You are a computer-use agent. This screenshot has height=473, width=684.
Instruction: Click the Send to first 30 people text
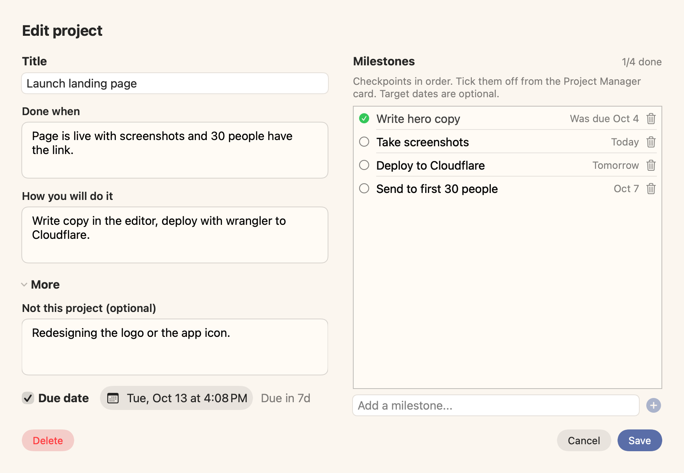click(x=437, y=189)
